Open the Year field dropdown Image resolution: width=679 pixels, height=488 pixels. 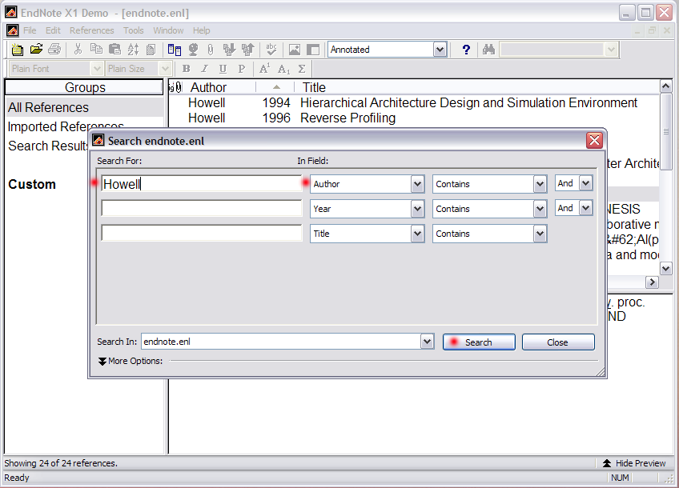[x=417, y=209]
